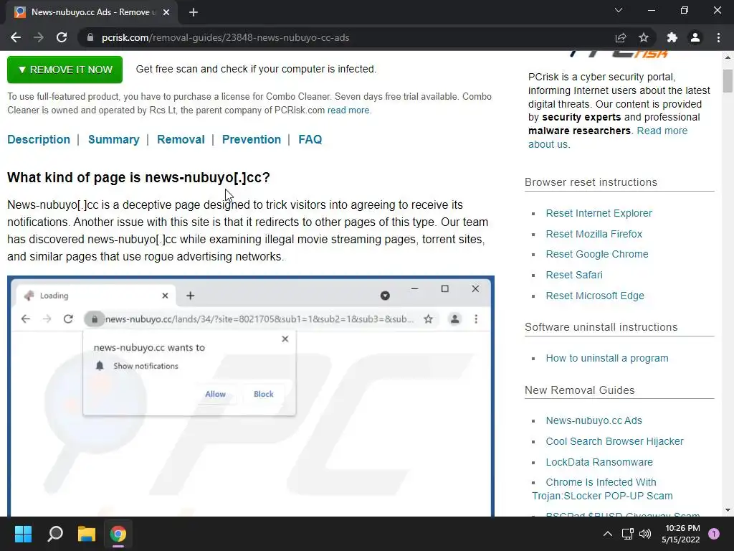
Task: Open the news-nubuyo.cc screenshot image
Action: tap(251, 396)
